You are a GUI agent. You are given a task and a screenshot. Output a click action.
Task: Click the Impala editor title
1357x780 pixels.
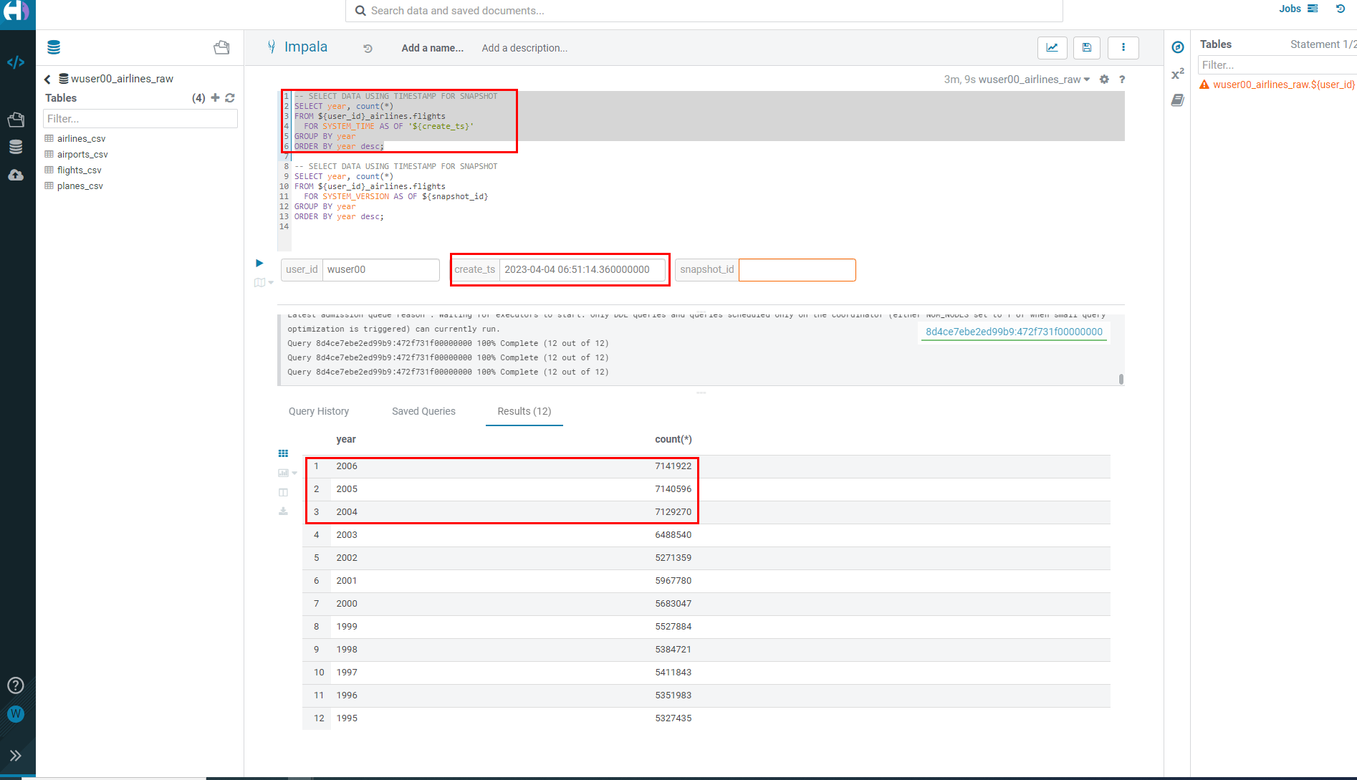(x=306, y=47)
